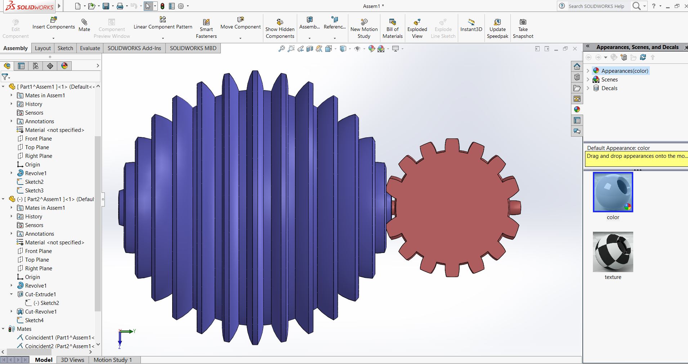Open FeatureManager Design Tree tab
The height and width of the screenshot is (364, 688).
coord(7,66)
